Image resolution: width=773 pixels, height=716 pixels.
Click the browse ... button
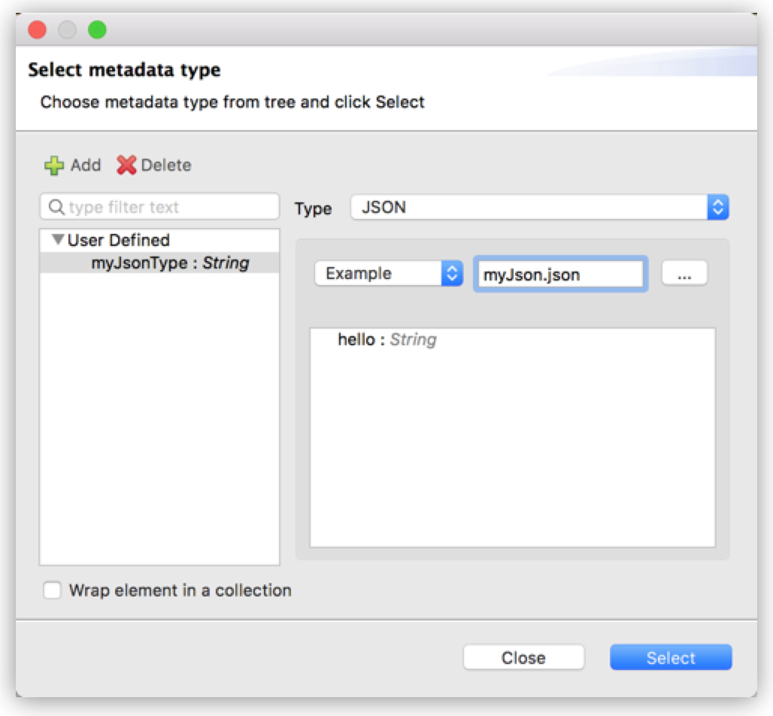pyautogui.click(x=684, y=274)
